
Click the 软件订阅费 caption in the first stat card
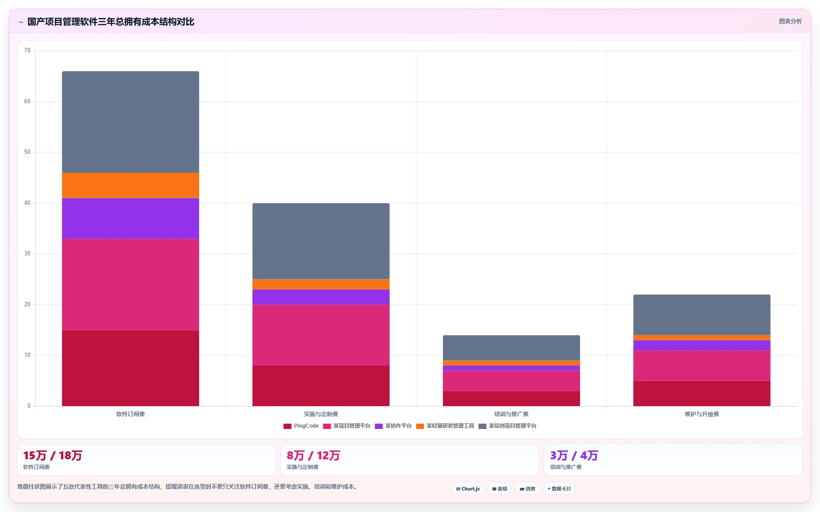click(36, 467)
